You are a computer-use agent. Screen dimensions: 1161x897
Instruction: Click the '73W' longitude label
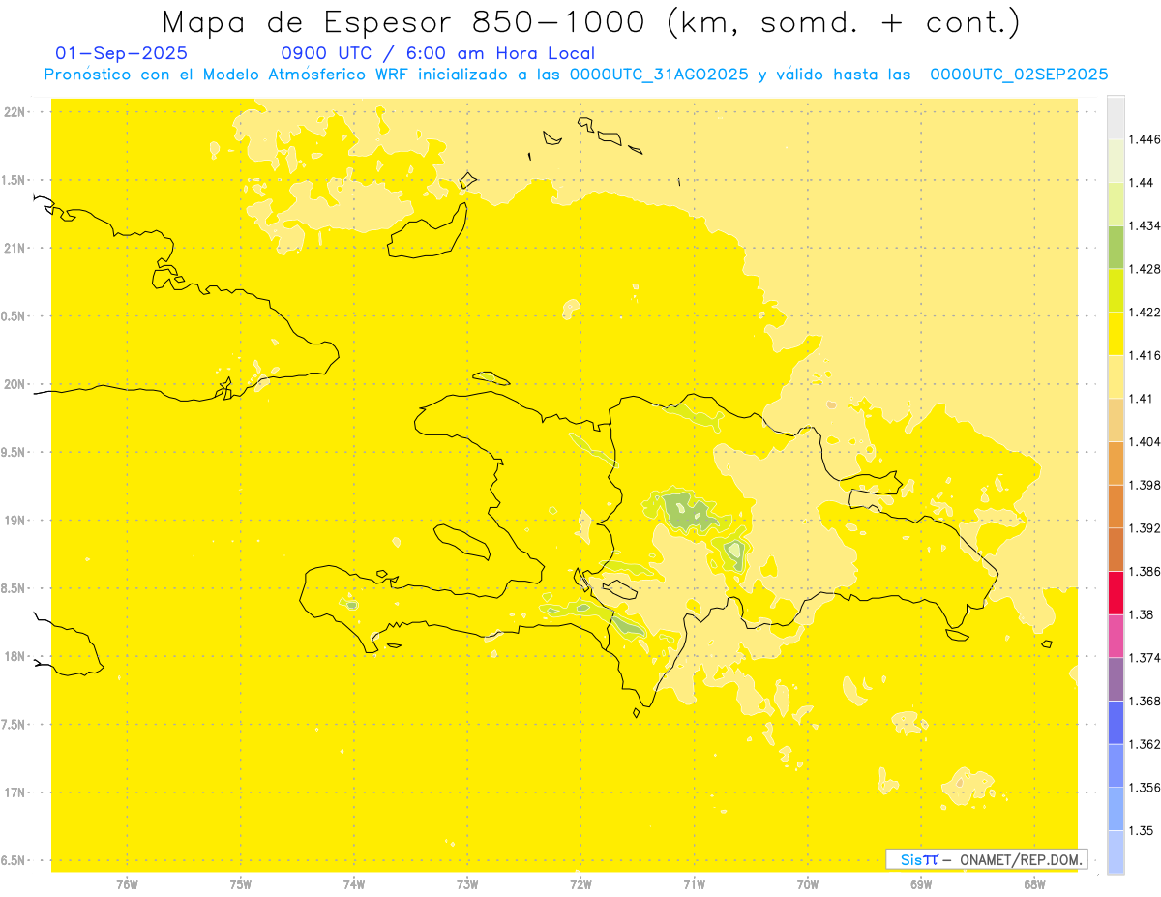(467, 885)
